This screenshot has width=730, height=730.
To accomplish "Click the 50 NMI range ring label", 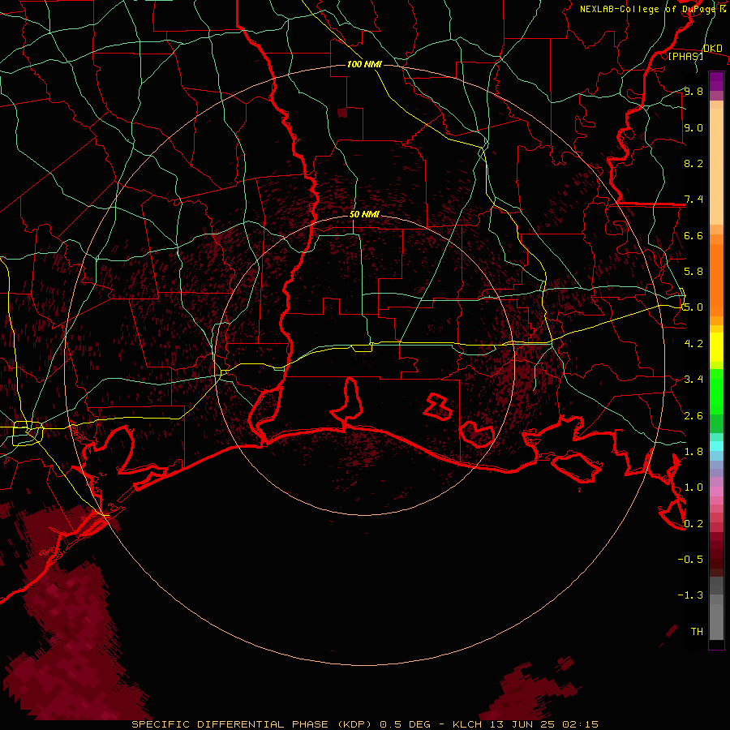I will 364,214.
